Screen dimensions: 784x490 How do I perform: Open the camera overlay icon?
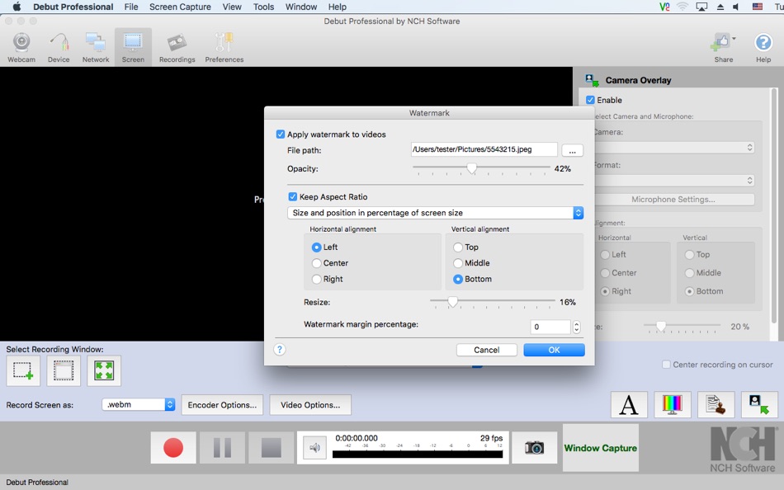[x=759, y=404]
